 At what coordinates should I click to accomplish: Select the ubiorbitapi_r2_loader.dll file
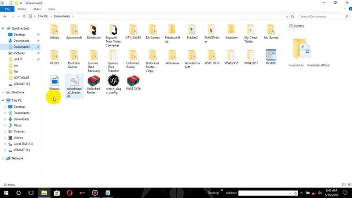(x=74, y=86)
